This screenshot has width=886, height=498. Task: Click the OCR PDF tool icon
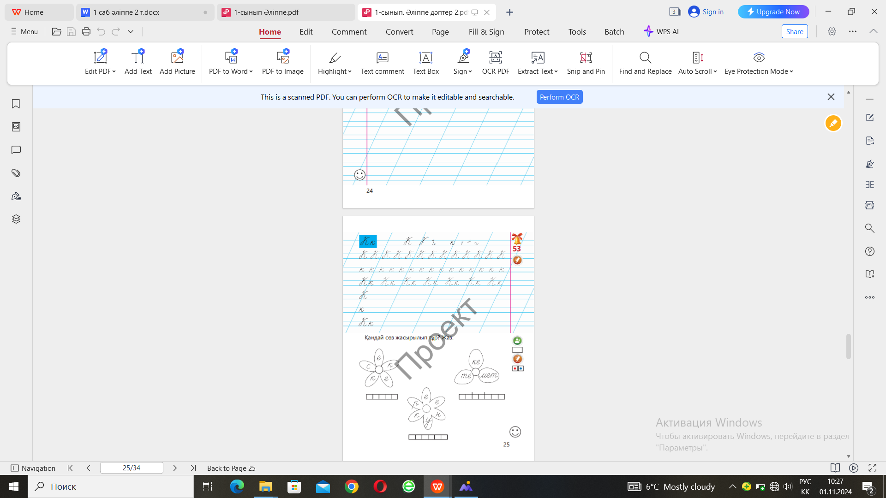coord(495,58)
